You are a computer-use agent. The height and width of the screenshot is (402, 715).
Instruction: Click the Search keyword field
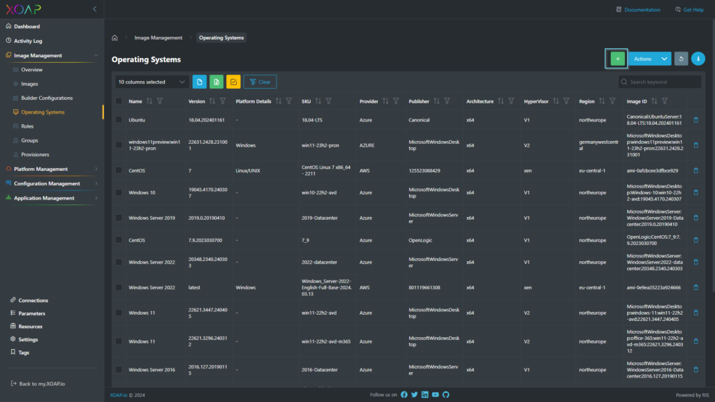point(660,82)
